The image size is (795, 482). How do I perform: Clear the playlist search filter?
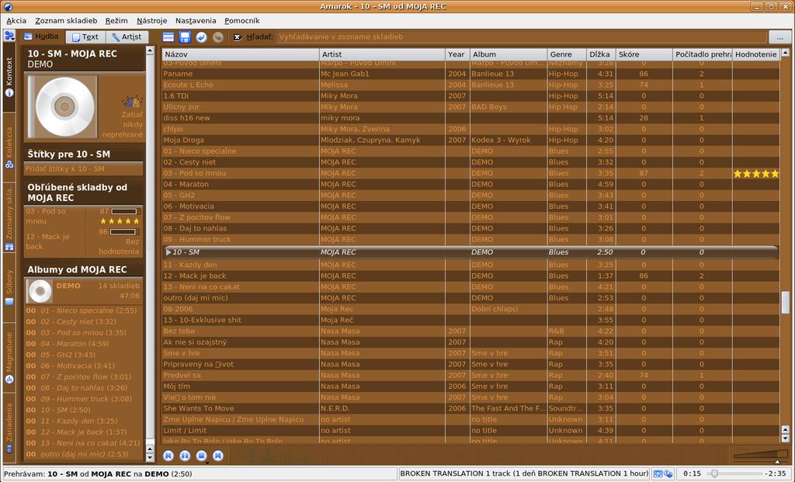point(238,37)
